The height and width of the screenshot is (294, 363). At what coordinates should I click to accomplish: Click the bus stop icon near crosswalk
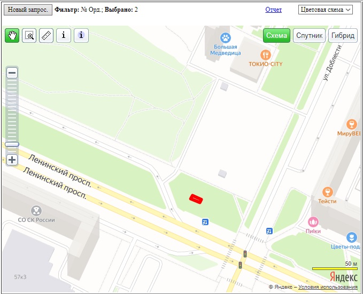coord(269,231)
